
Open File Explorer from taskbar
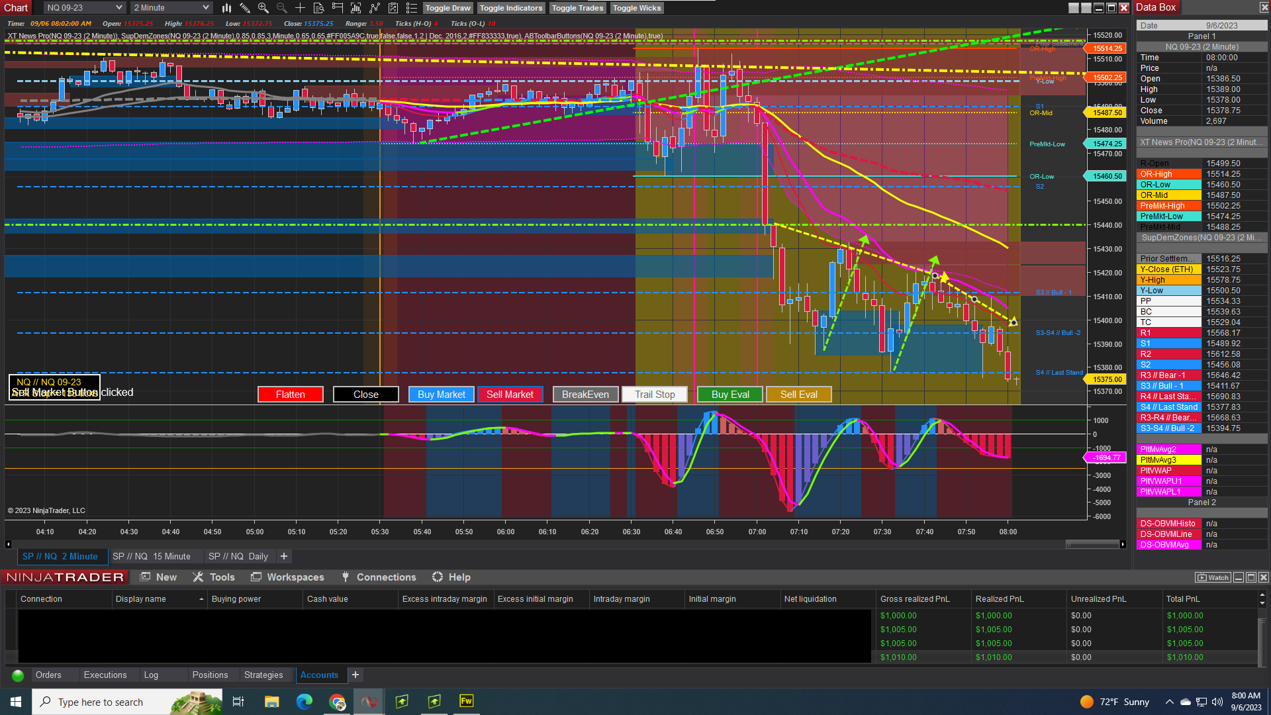click(x=272, y=702)
